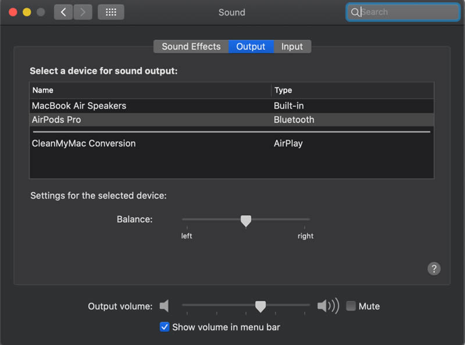Click the Output volume slider handle
The width and height of the screenshot is (465, 345).
pyautogui.click(x=260, y=307)
